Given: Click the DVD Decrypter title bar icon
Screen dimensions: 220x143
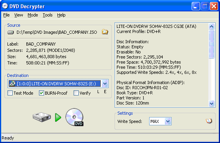Looking at the screenshot, I should tap(5, 6).
